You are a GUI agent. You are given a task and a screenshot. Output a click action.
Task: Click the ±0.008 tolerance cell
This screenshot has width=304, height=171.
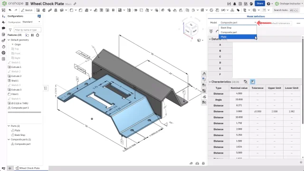pyautogui.click(x=257, y=112)
